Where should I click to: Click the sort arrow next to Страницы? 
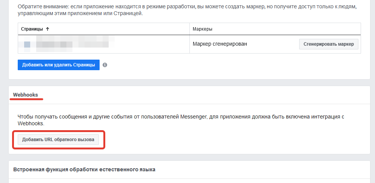tap(48, 29)
